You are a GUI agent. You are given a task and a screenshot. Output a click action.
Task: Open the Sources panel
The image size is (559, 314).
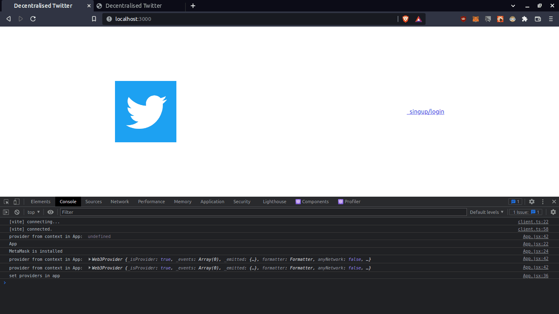[93, 202]
